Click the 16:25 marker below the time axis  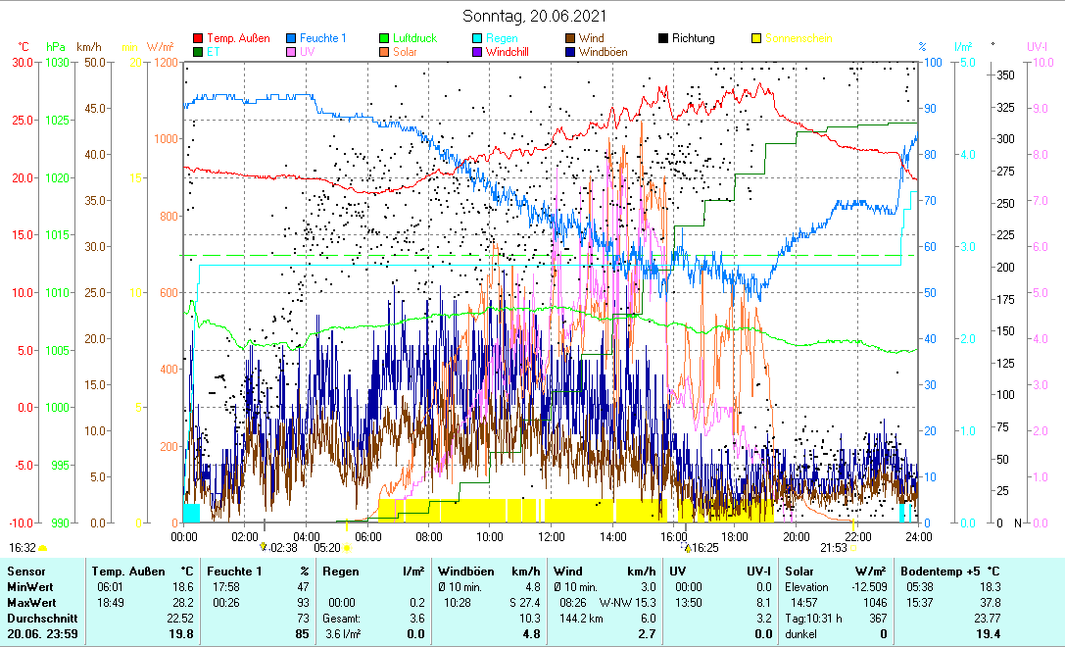(704, 548)
